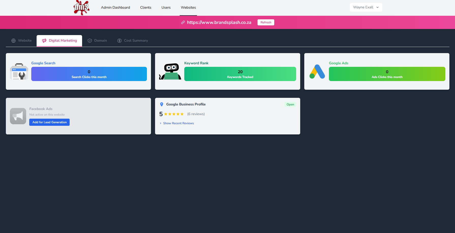Screen dimensions: 455x233
Task: Click the rating number 5
Action: pyautogui.click(x=161, y=114)
